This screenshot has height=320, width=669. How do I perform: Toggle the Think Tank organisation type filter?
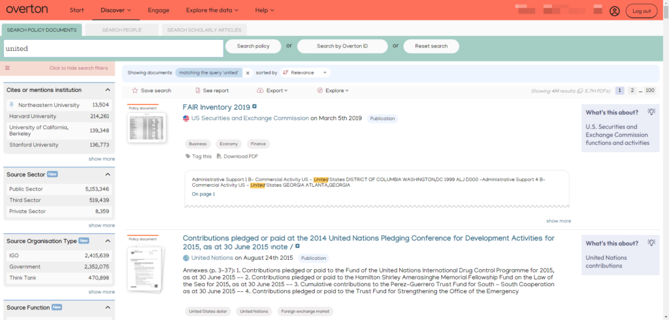pyautogui.click(x=22, y=276)
